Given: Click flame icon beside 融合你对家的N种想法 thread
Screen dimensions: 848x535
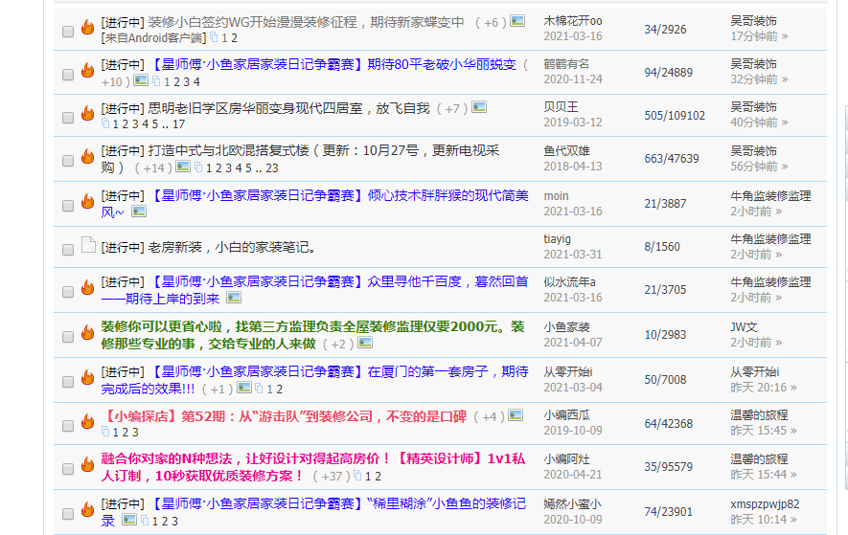Looking at the screenshot, I should pyautogui.click(x=88, y=467).
